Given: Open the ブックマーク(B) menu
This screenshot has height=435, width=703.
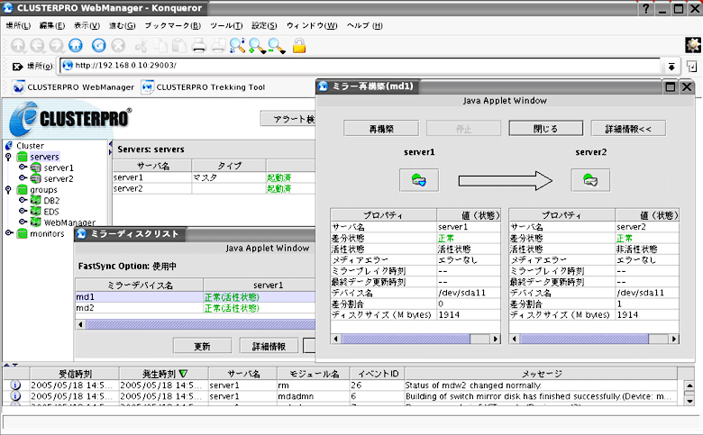Looking at the screenshot, I should [x=173, y=25].
